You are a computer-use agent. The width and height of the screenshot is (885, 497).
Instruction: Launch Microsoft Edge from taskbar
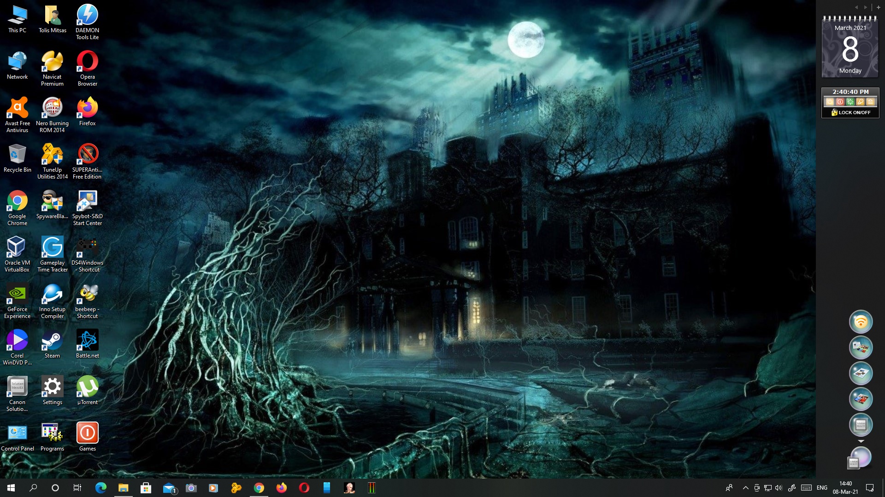(x=100, y=488)
